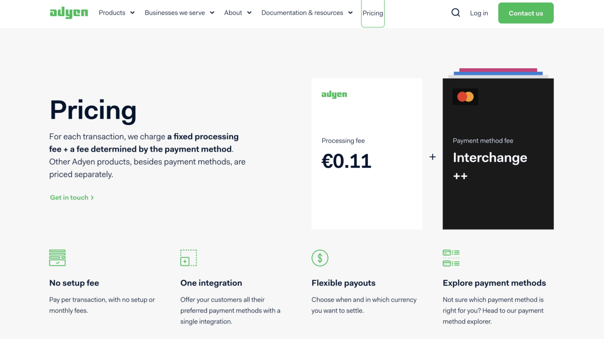
Task: Select the 'No setup fee' checklist card icon
Action: pos(57,258)
